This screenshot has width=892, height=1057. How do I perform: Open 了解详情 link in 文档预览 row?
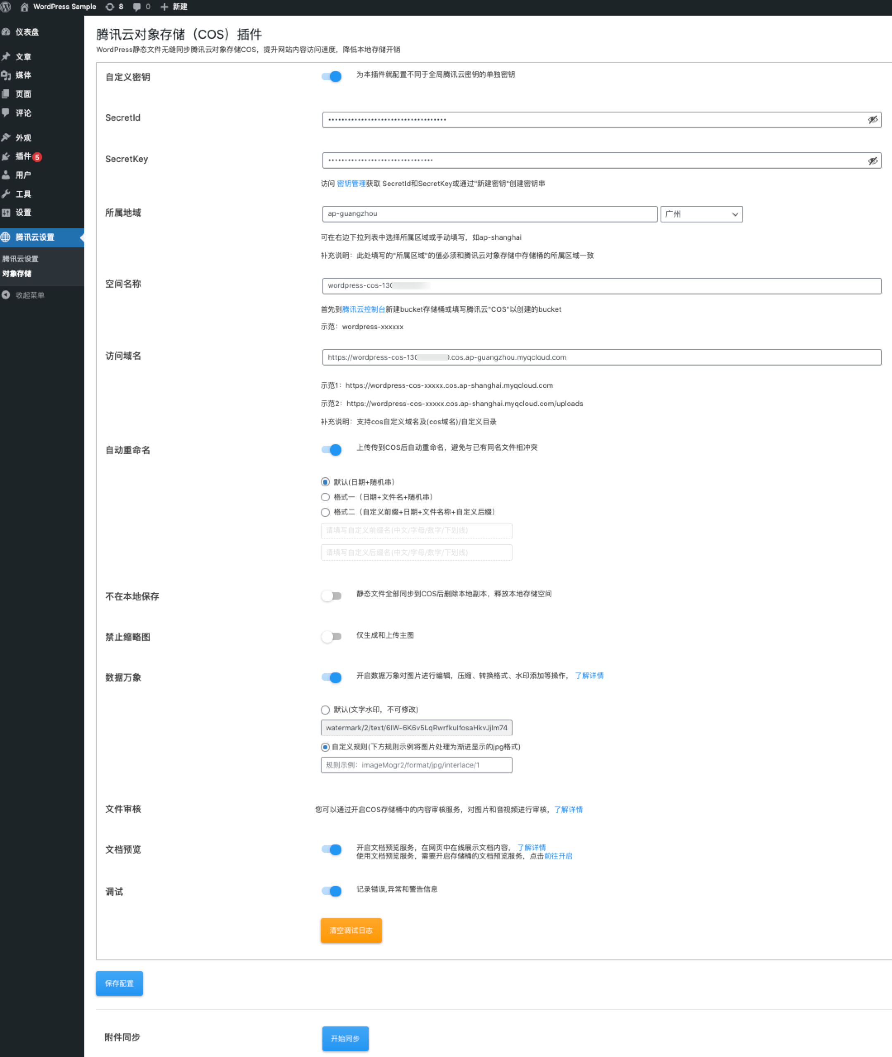[532, 847]
